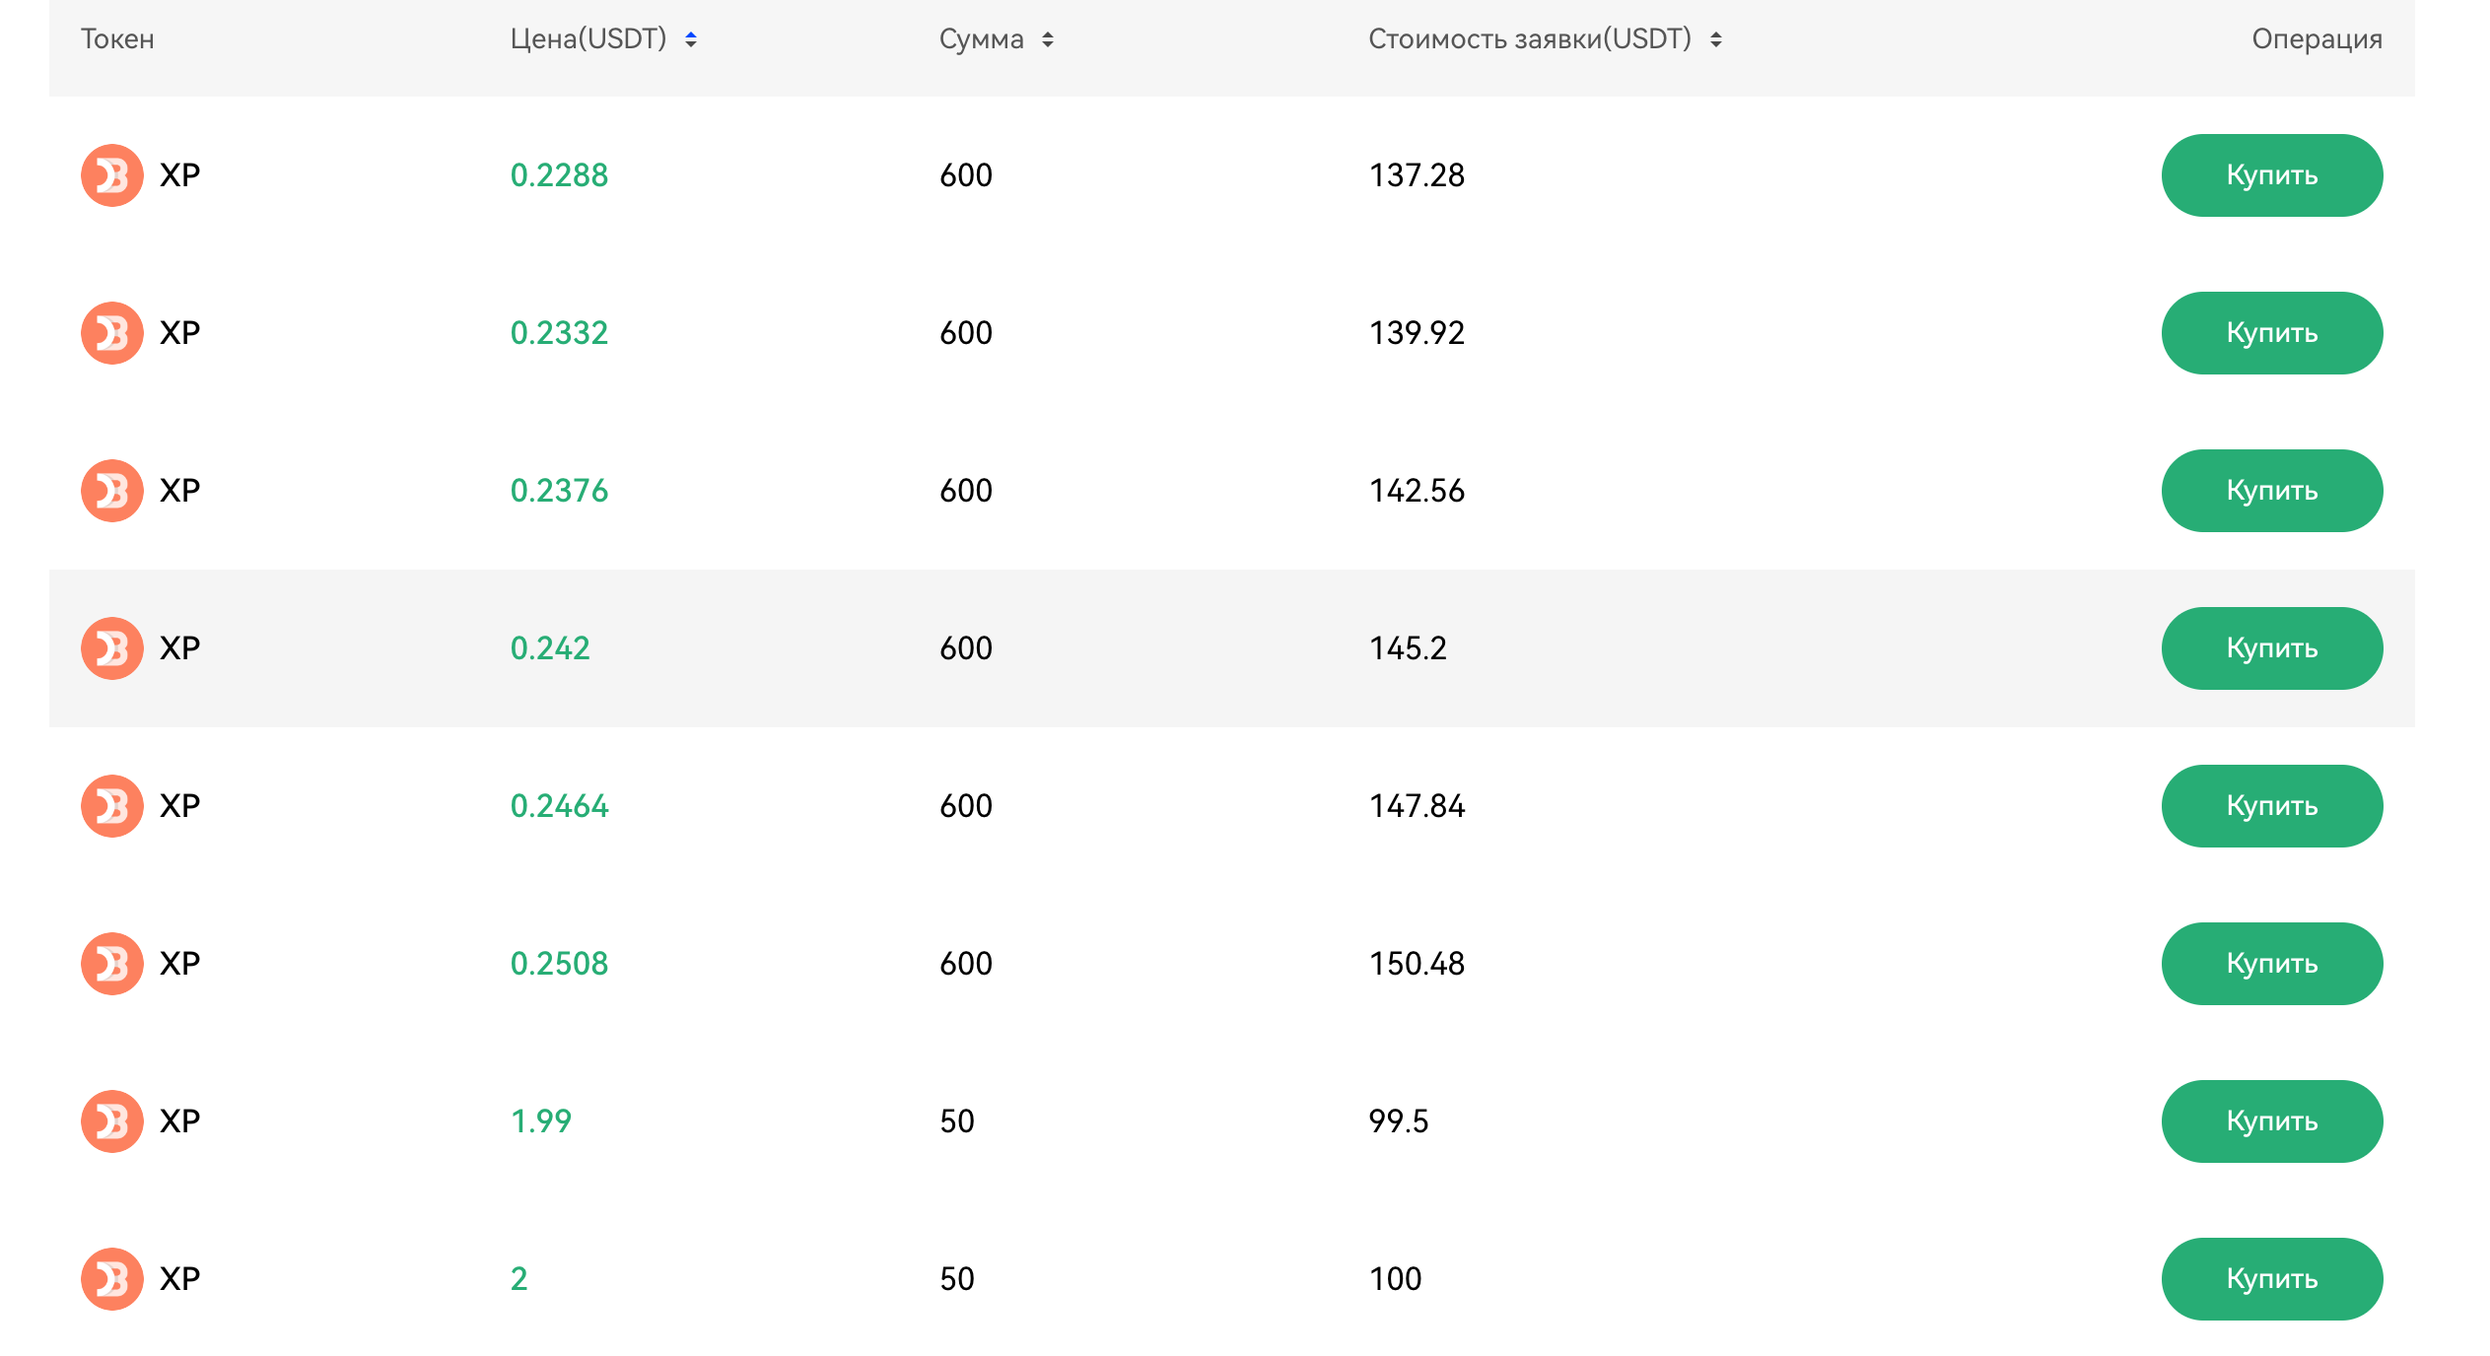Click XP token icon in 0.2464 row

112,806
